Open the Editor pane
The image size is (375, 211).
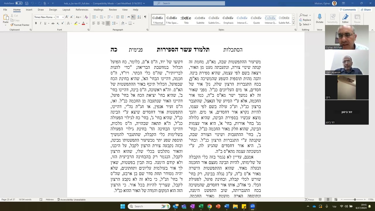(x=345, y=18)
